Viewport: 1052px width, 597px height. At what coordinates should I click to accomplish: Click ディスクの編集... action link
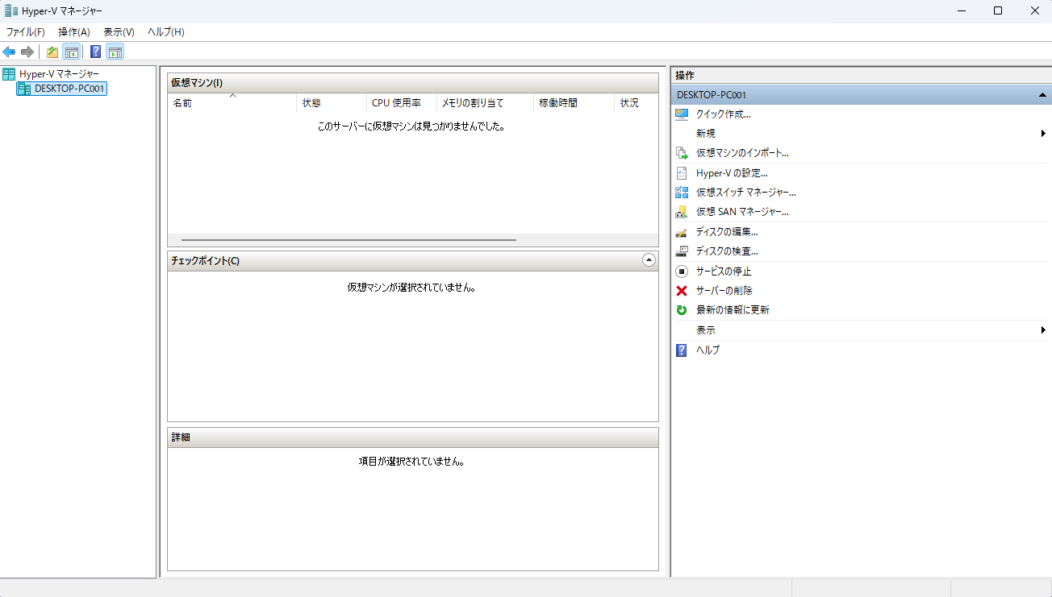(x=727, y=232)
